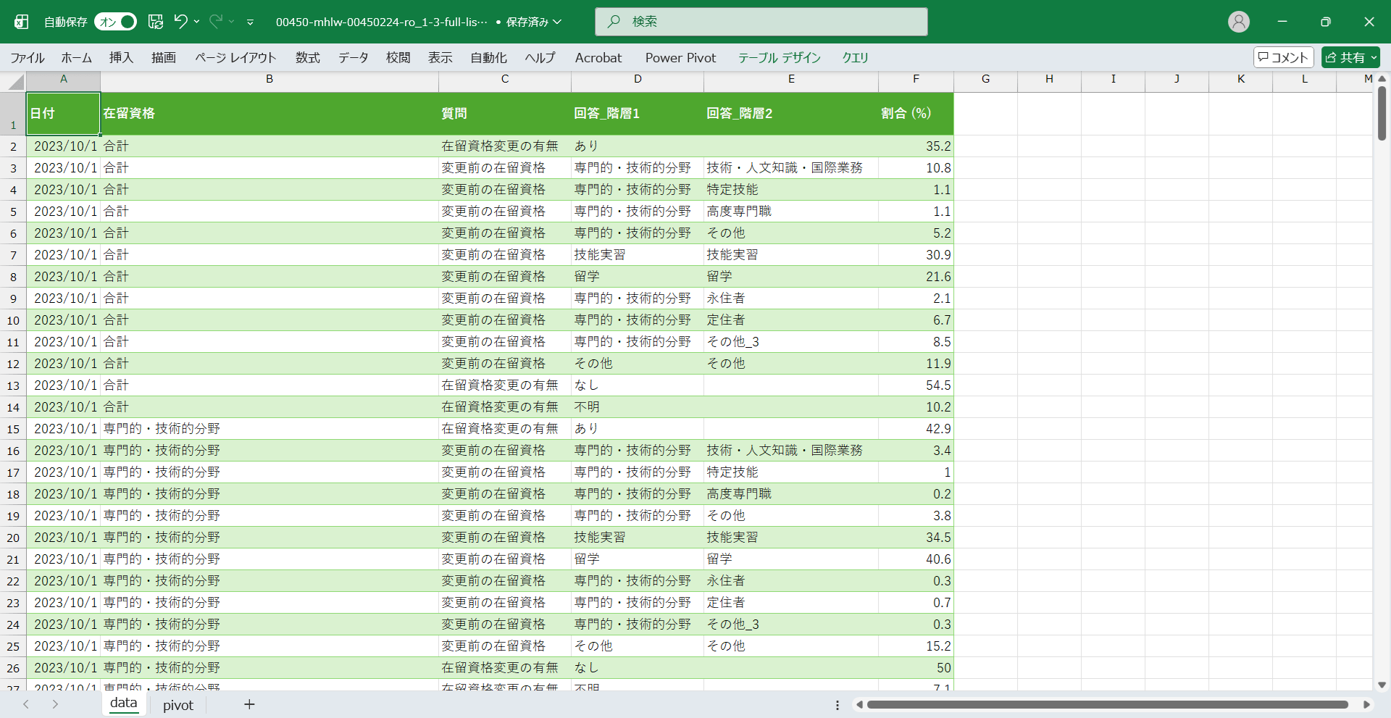The height and width of the screenshot is (718, 1391).
Task: Add a new sheet with plus icon
Action: 249,704
